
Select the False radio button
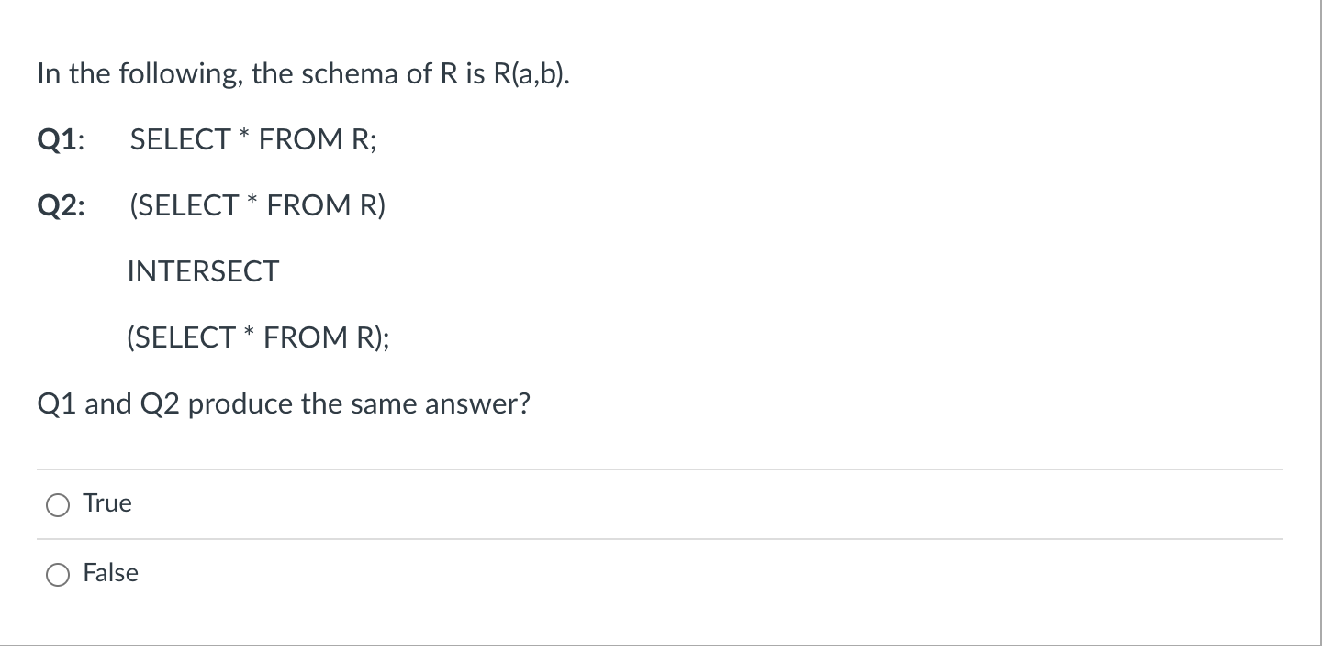tap(57, 574)
